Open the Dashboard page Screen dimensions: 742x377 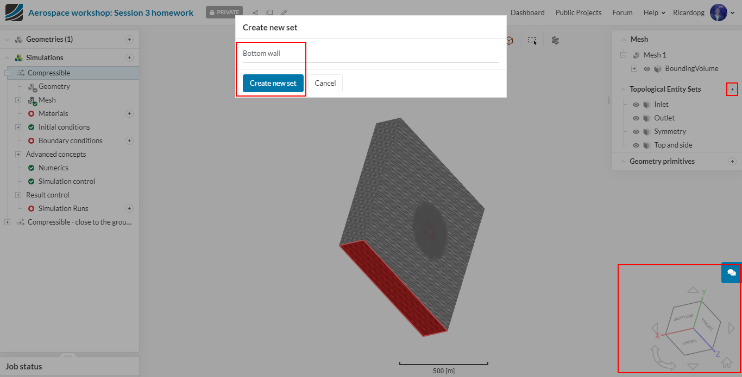527,12
